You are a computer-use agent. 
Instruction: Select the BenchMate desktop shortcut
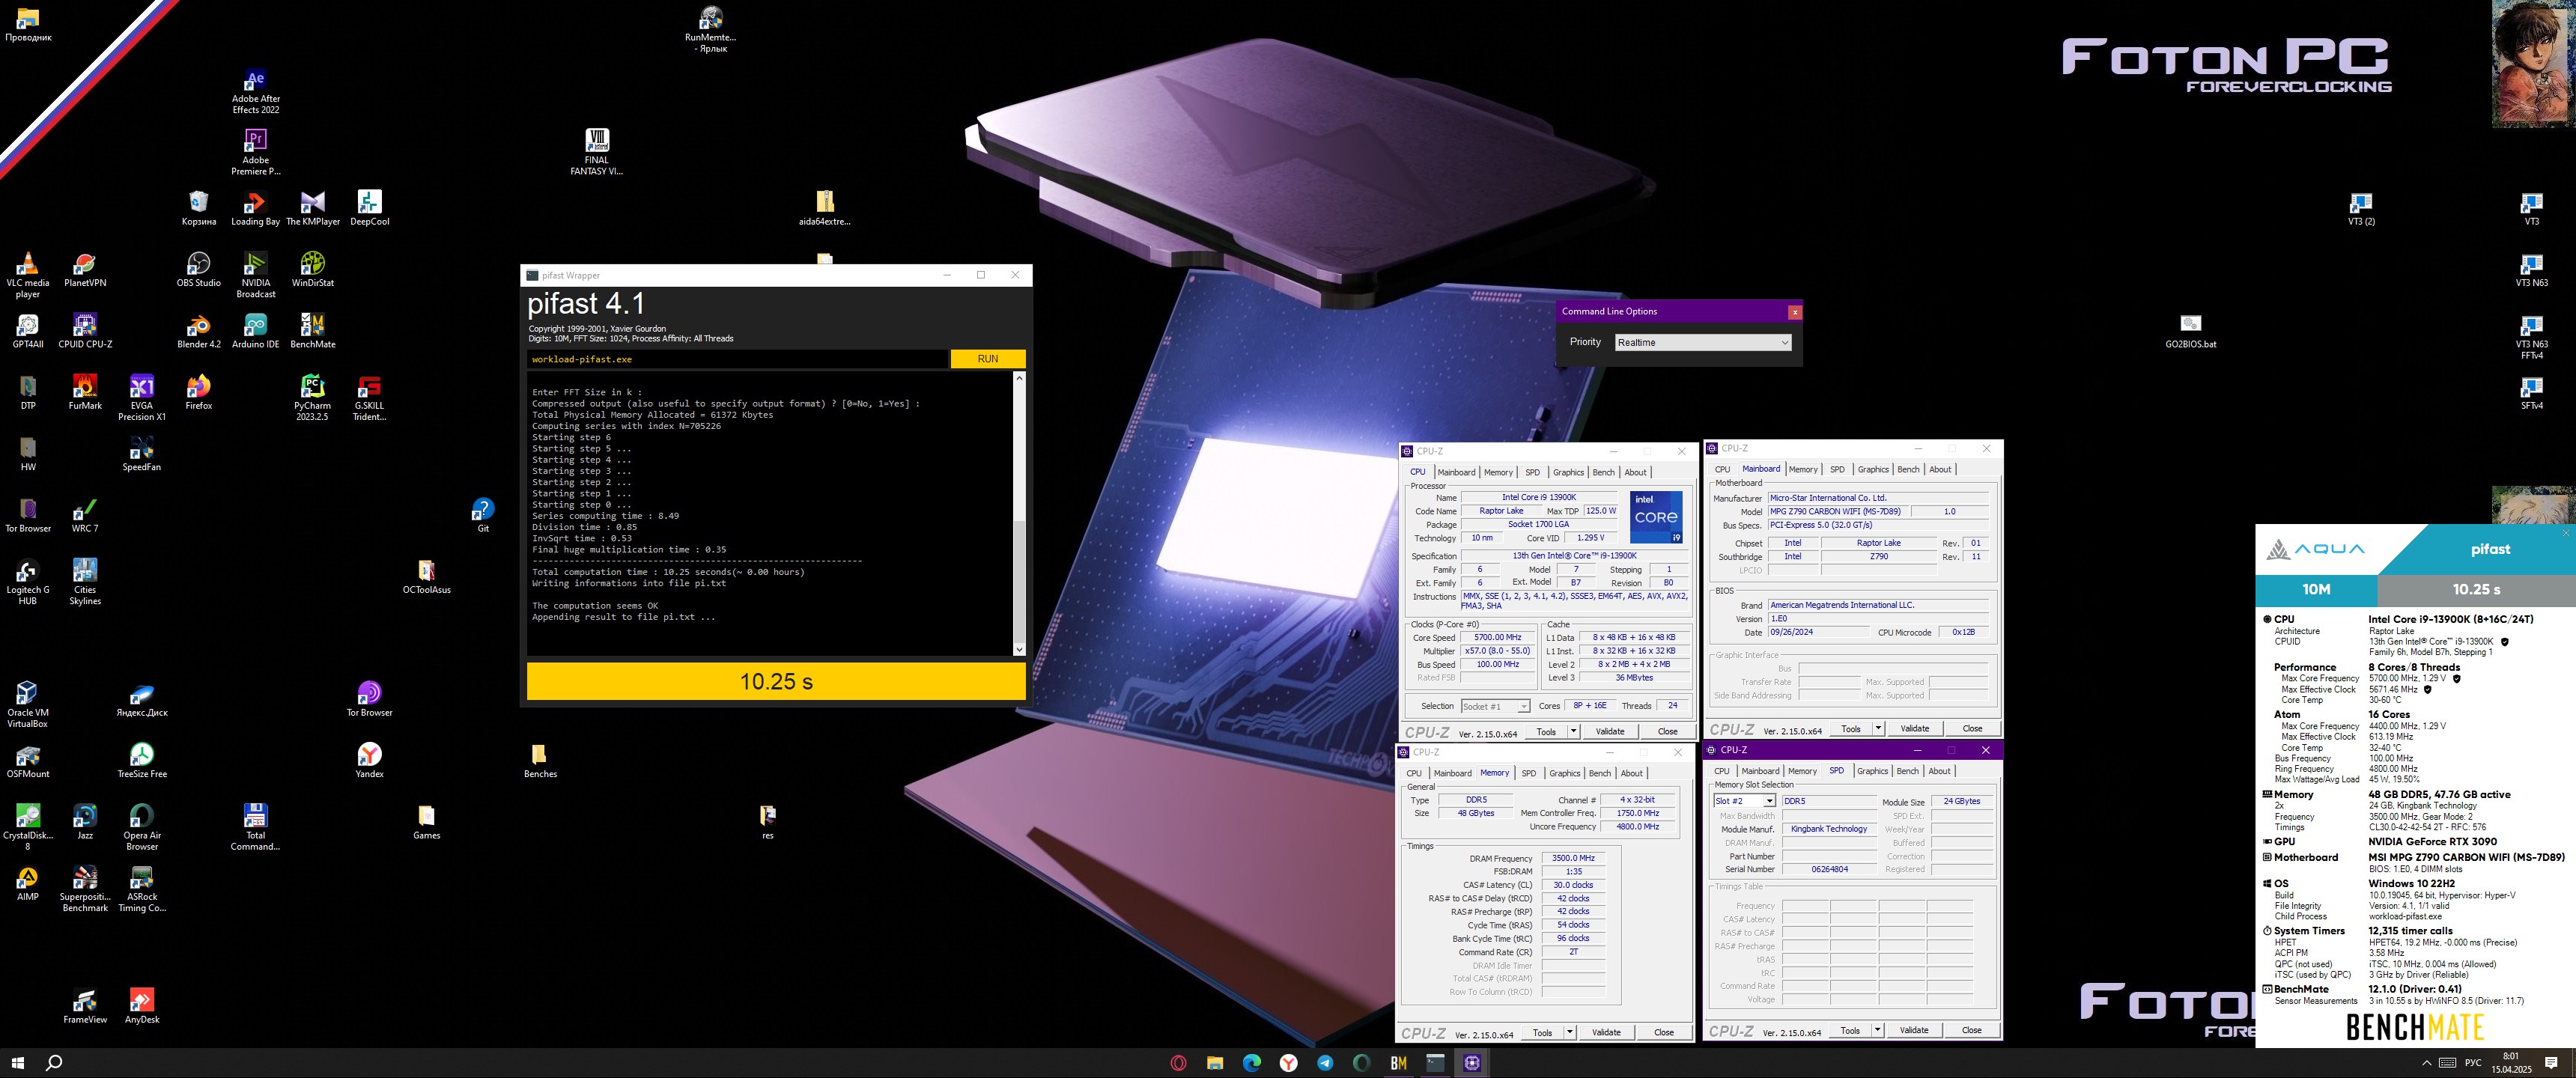point(313,330)
